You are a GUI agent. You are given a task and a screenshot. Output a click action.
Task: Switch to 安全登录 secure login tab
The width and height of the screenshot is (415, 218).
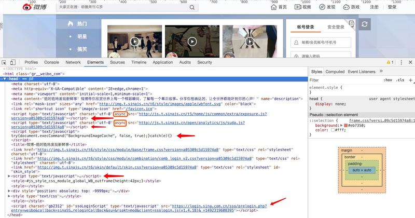coord(336,27)
